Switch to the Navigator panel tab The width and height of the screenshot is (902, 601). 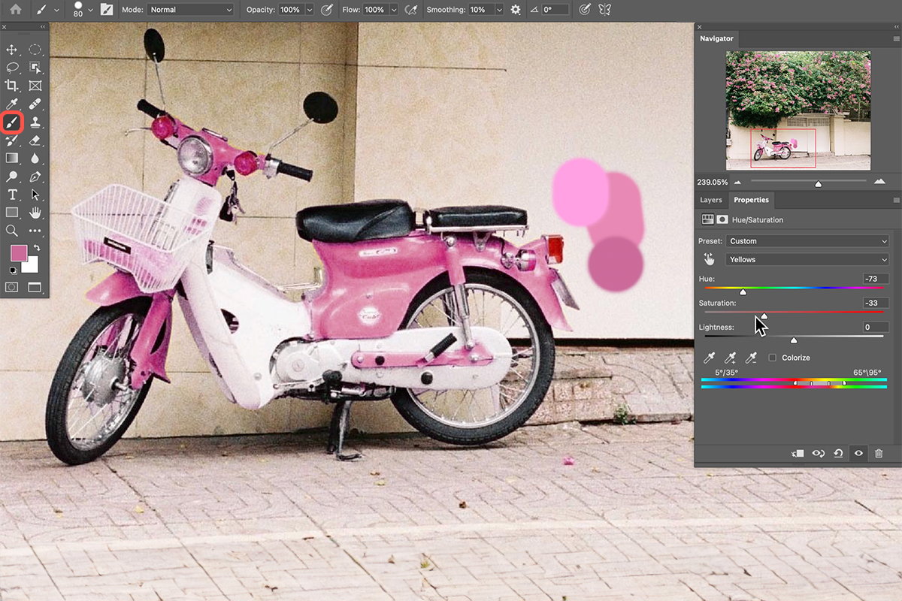(716, 38)
